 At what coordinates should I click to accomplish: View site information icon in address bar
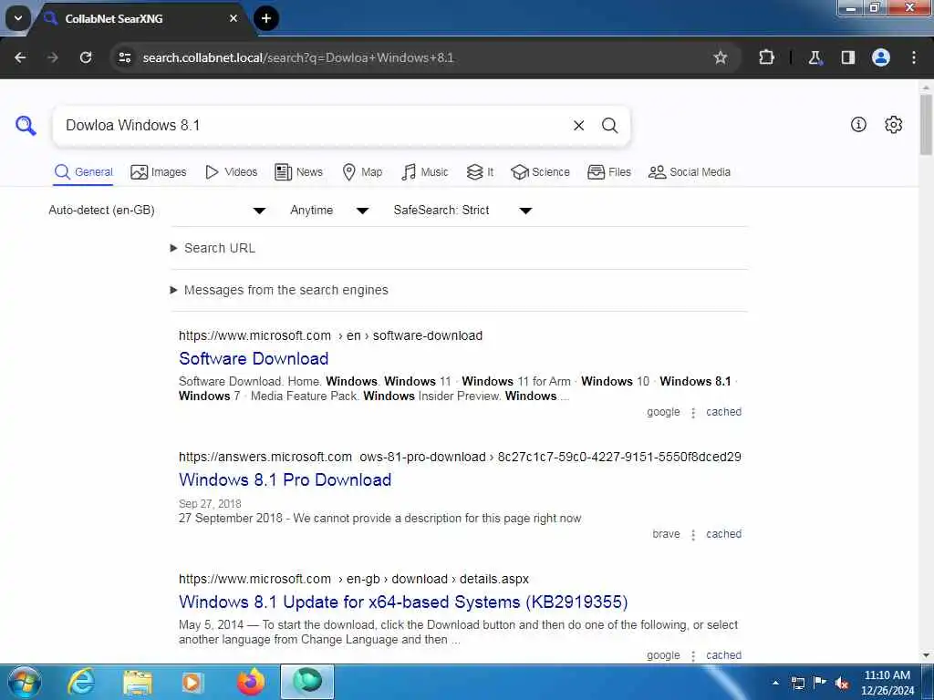click(x=124, y=57)
